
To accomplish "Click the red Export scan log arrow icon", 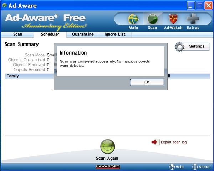I will (156, 142).
